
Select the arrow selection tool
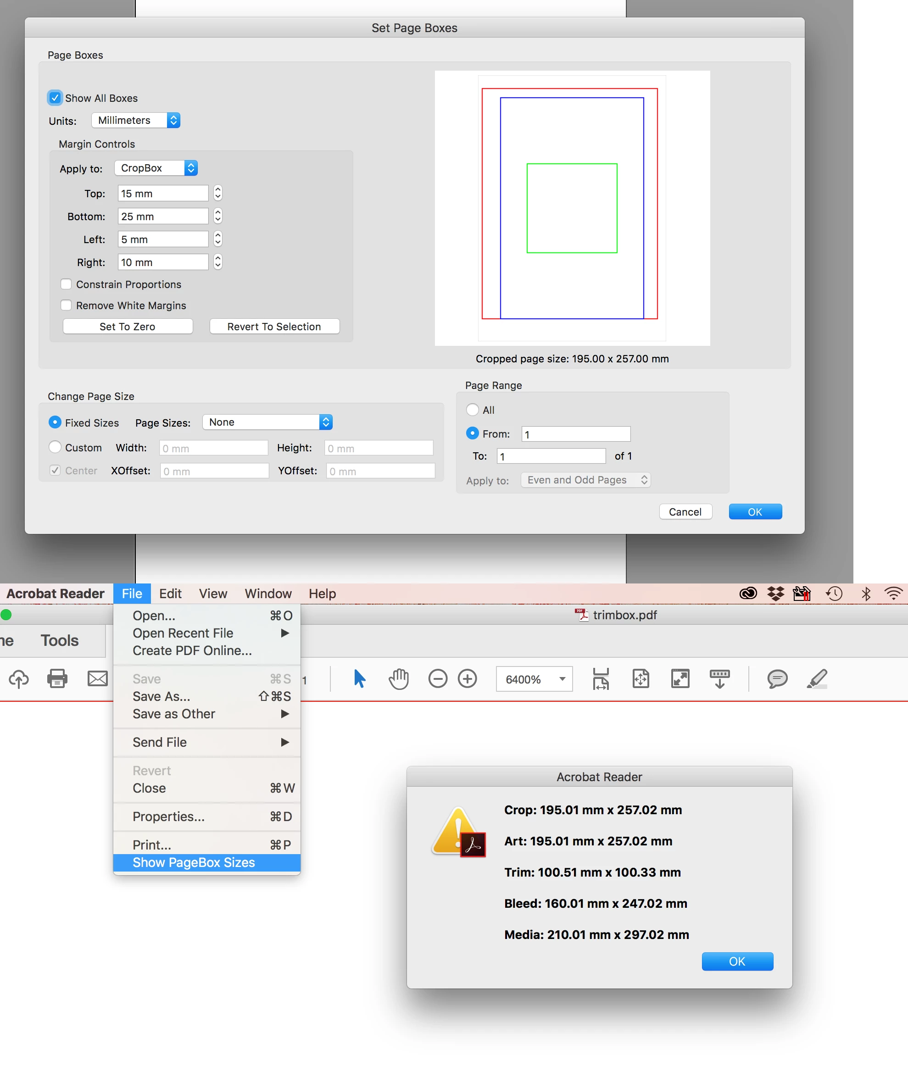pyautogui.click(x=359, y=678)
